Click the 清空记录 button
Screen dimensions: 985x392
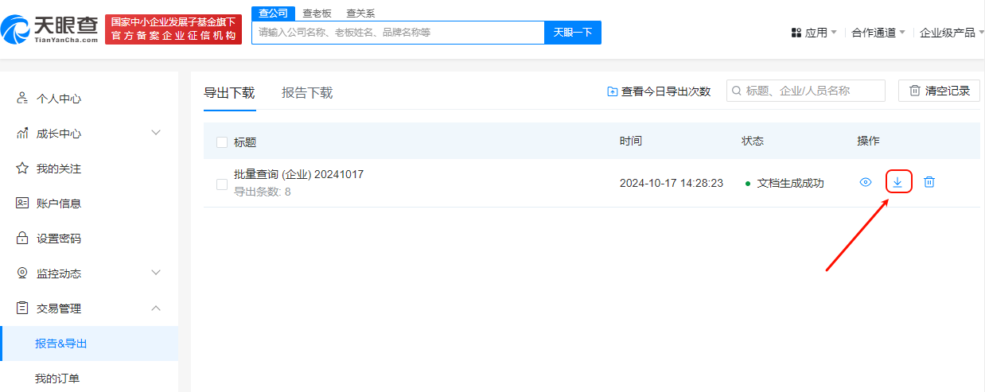(939, 91)
